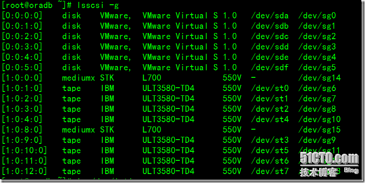Click 'mediumx' in the [1:0:8:0] row
This screenshot has width=365, height=183.
pyautogui.click(x=78, y=130)
